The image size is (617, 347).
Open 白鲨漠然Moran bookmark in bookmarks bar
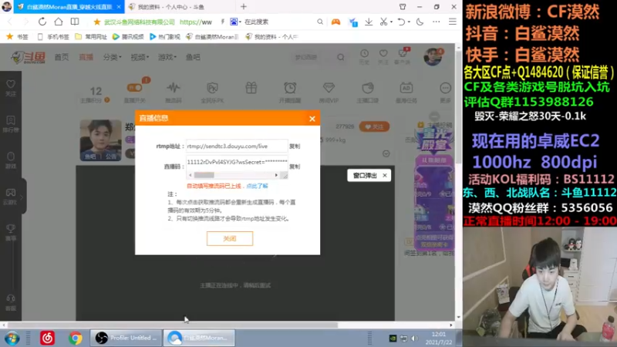pyautogui.click(x=213, y=36)
